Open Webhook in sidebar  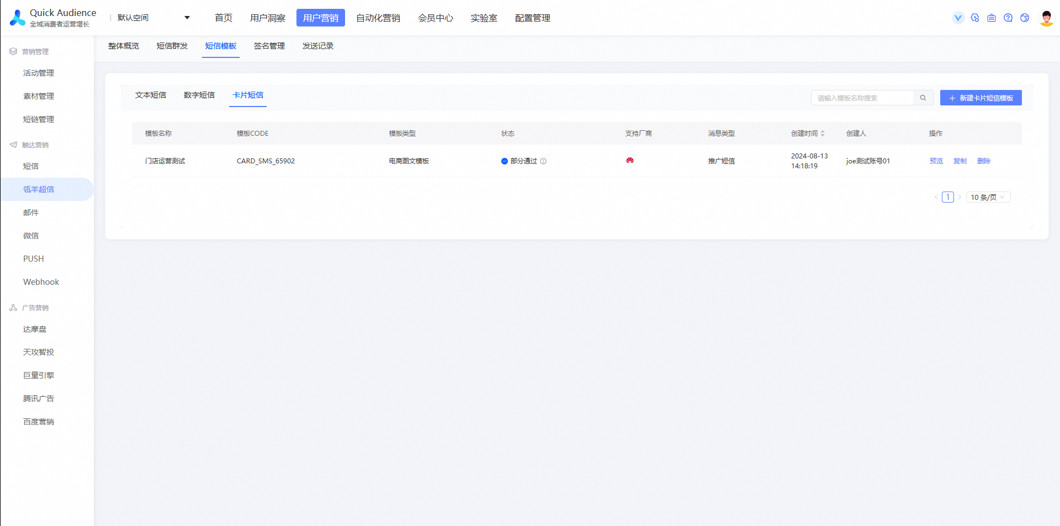pos(41,282)
